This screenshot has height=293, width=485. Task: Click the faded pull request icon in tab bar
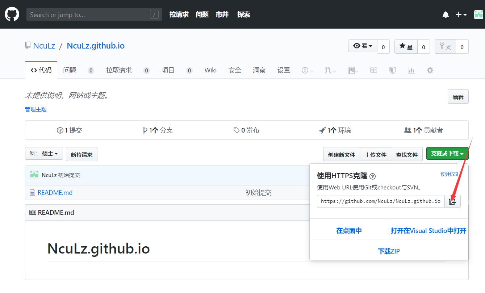point(328,70)
